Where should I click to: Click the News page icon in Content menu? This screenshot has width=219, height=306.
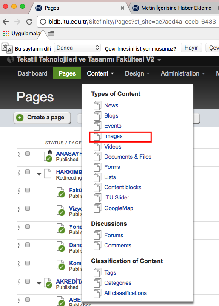(x=97, y=106)
